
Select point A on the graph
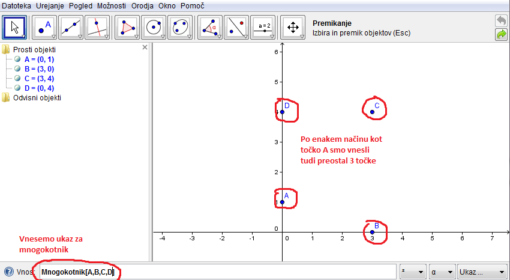pyautogui.click(x=283, y=202)
